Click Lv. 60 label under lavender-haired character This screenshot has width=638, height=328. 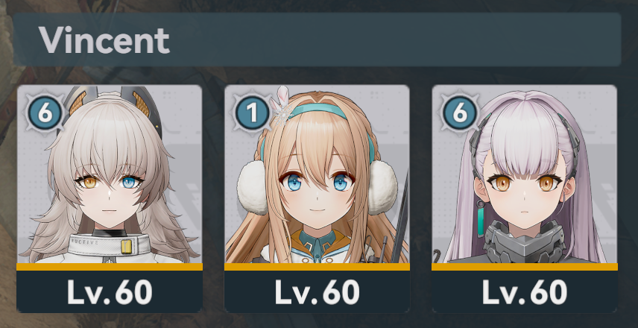tap(525, 291)
